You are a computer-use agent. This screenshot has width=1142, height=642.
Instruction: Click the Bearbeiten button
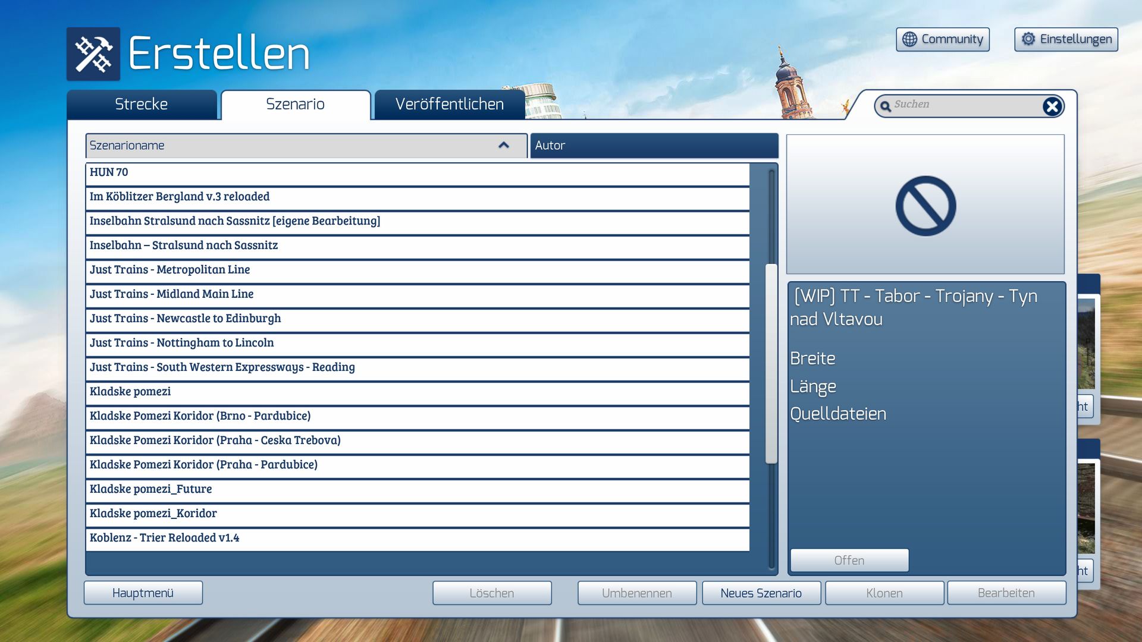(1006, 593)
